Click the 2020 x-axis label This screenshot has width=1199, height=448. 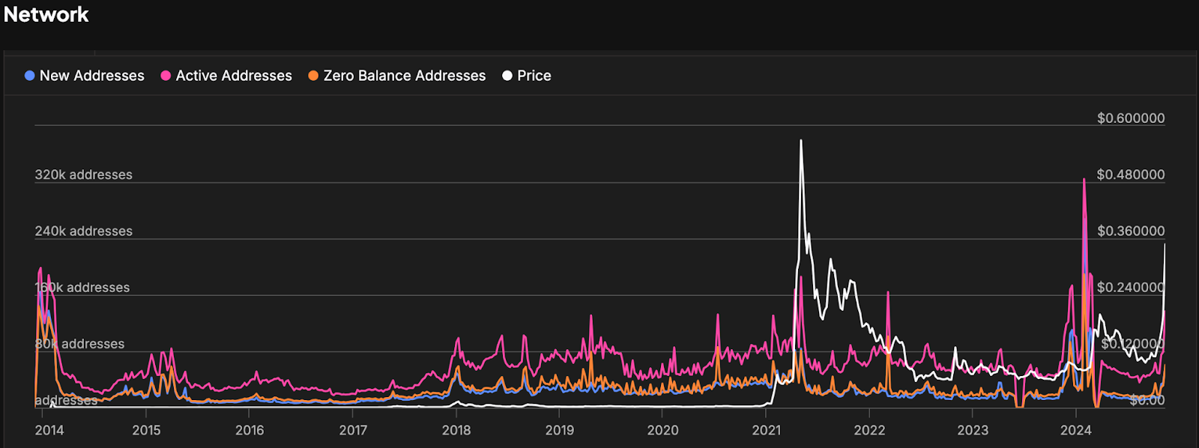(x=662, y=430)
